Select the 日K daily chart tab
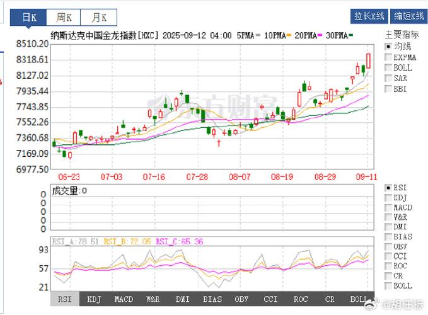 pyautogui.click(x=30, y=17)
